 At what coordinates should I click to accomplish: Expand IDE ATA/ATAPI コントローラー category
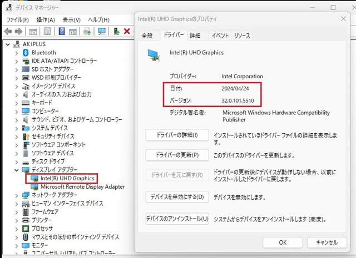click(x=16, y=62)
